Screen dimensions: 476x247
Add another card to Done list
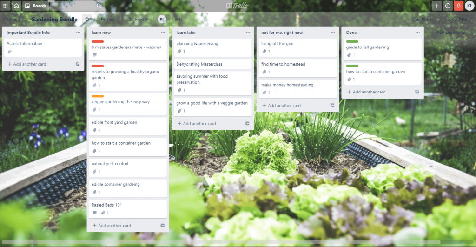point(366,92)
